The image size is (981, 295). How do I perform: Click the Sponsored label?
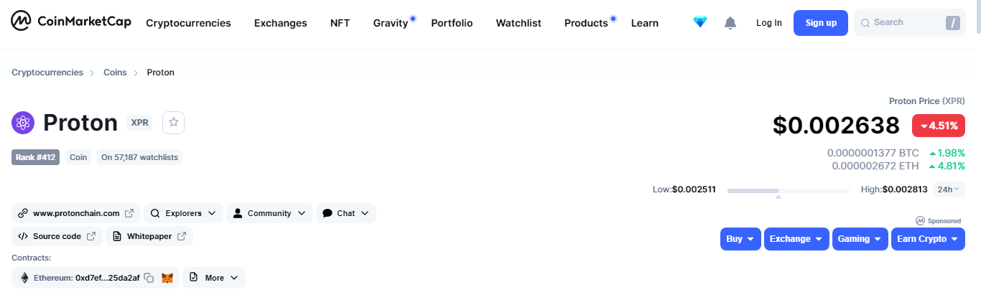click(x=938, y=221)
